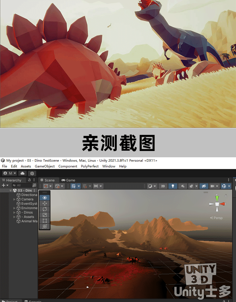Select the Animal Manager object

click(27, 221)
